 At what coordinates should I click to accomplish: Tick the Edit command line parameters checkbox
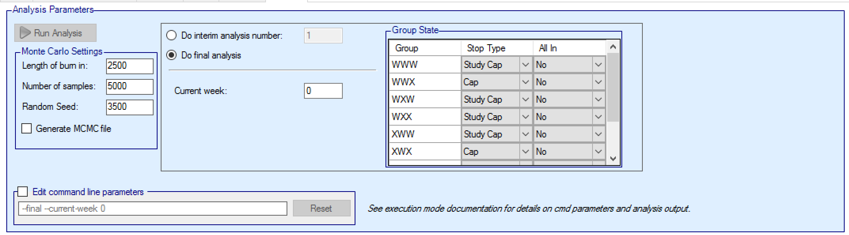23,192
